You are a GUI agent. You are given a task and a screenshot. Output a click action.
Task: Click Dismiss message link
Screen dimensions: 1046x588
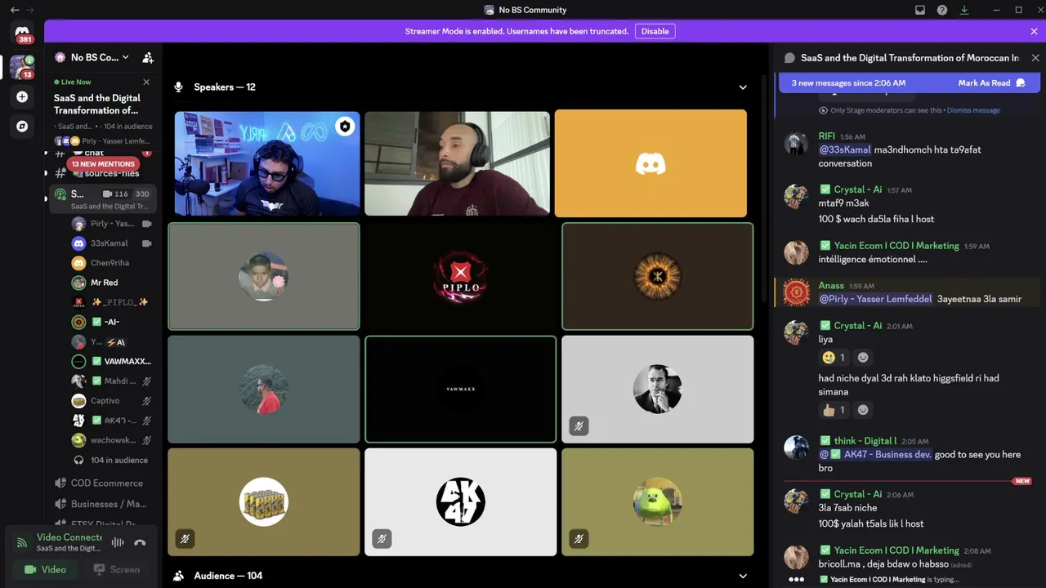[x=973, y=110]
